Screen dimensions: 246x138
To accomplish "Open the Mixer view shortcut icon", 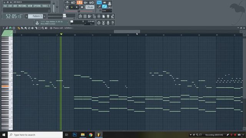I will click(x=99, y=16).
